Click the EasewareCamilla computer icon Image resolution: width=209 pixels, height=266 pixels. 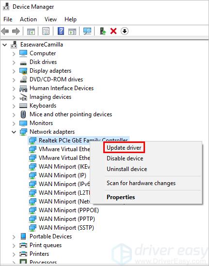coord(14,45)
